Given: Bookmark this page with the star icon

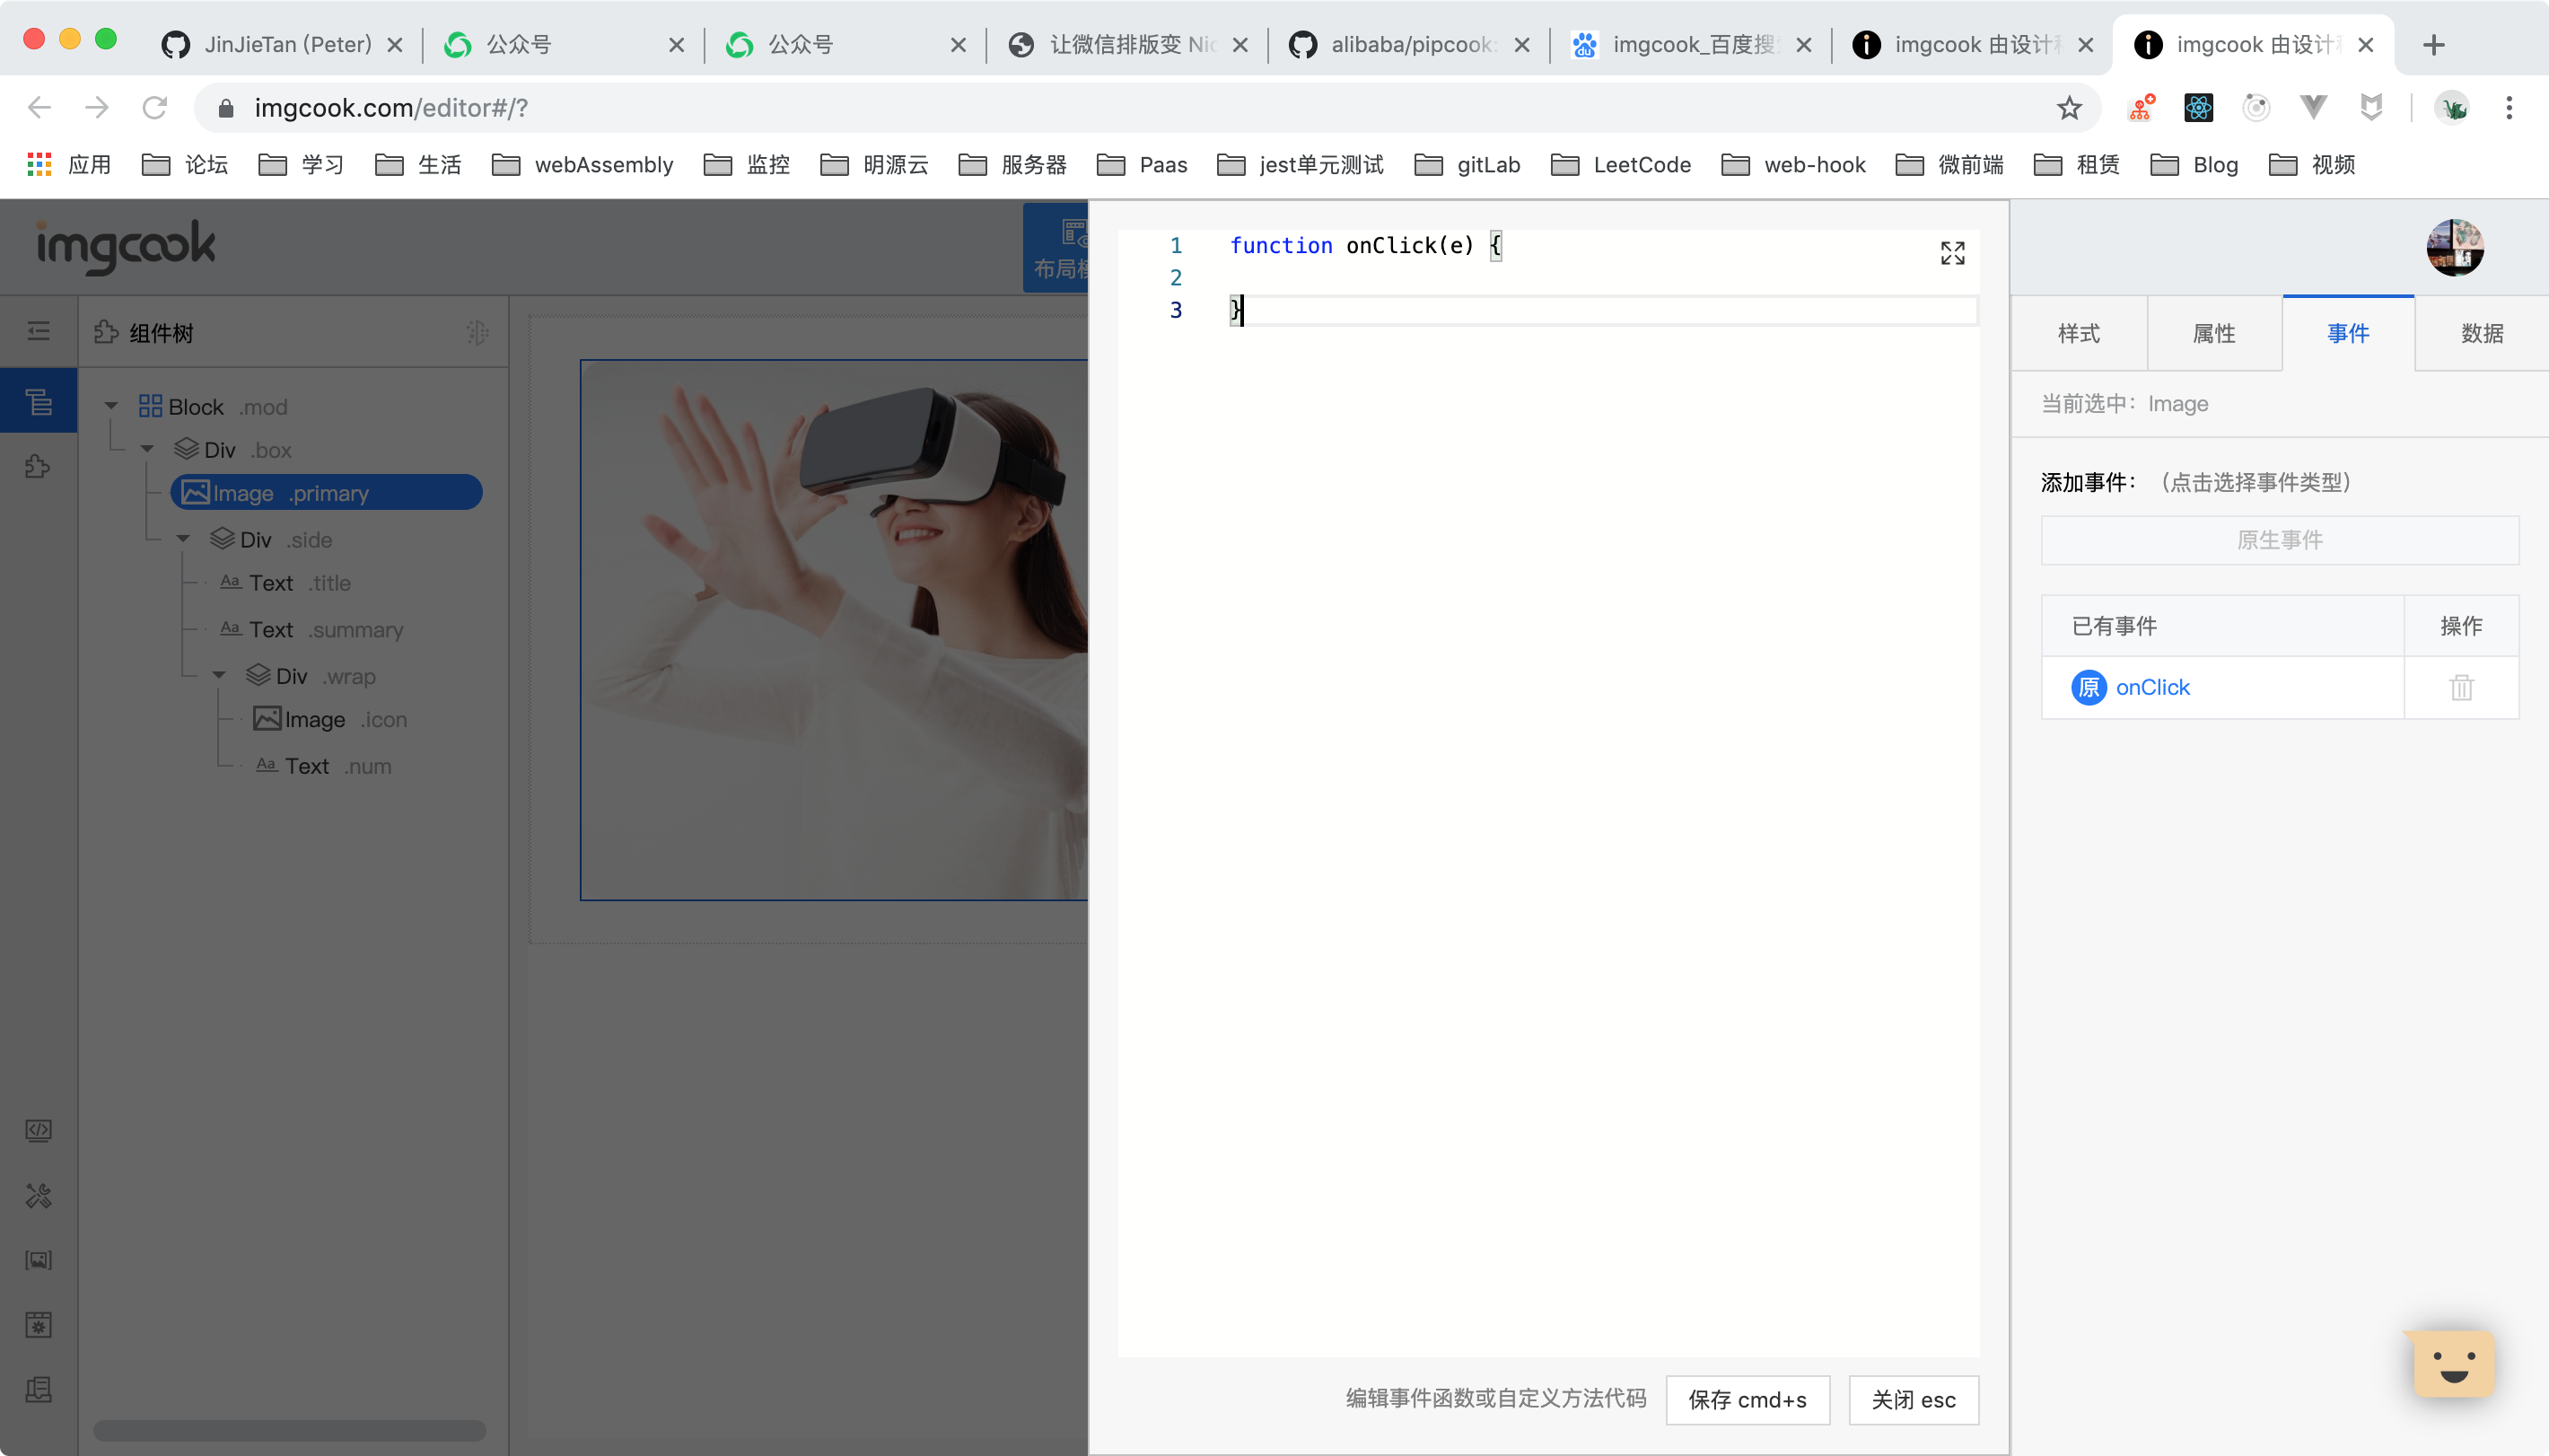Looking at the screenshot, I should pos(2069,108).
